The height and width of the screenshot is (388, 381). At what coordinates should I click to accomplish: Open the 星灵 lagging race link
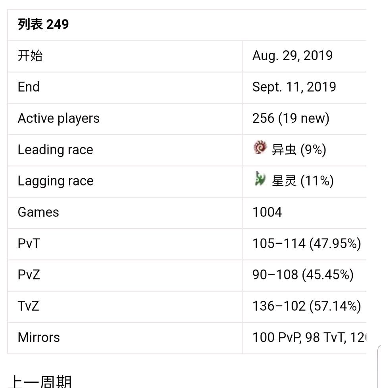pos(284,181)
